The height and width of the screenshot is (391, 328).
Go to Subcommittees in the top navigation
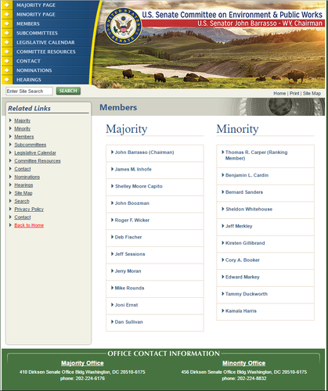[x=37, y=33]
